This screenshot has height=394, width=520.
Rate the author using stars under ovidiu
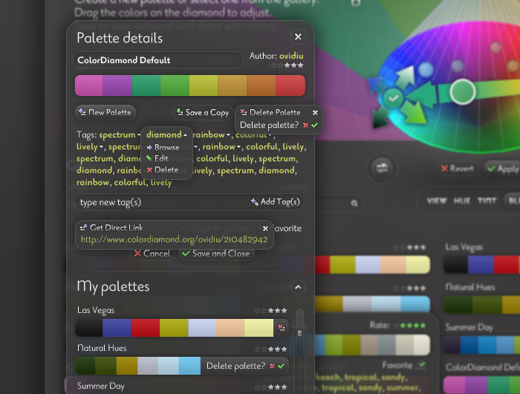tap(287, 65)
